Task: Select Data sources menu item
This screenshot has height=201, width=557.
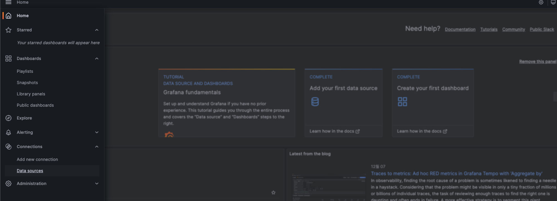Action: point(30,171)
